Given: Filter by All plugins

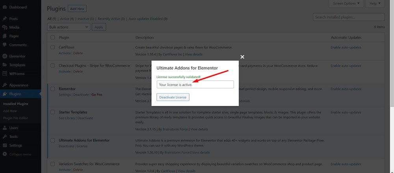Looking at the screenshot, I should 49,19.
